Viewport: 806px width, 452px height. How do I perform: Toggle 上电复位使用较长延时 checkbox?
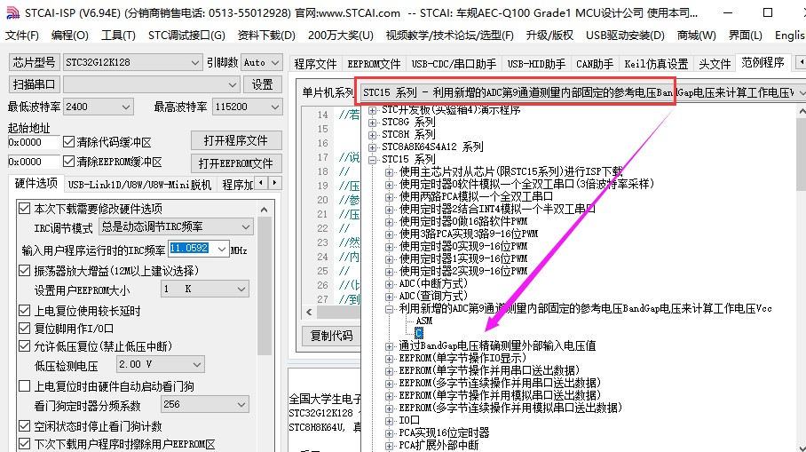click(24, 311)
